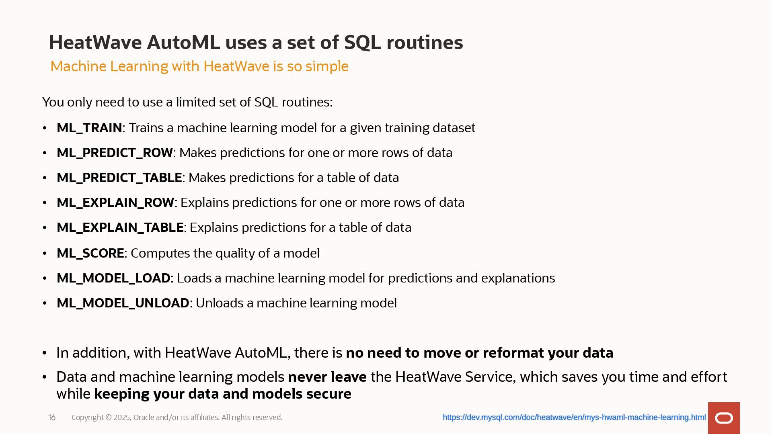Click slide number 16 in the footer

[x=52, y=418]
